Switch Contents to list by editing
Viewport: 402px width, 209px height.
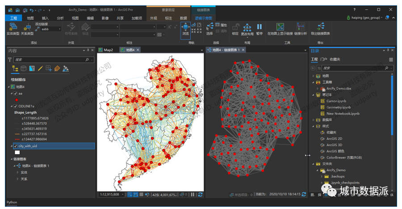click(x=40, y=69)
